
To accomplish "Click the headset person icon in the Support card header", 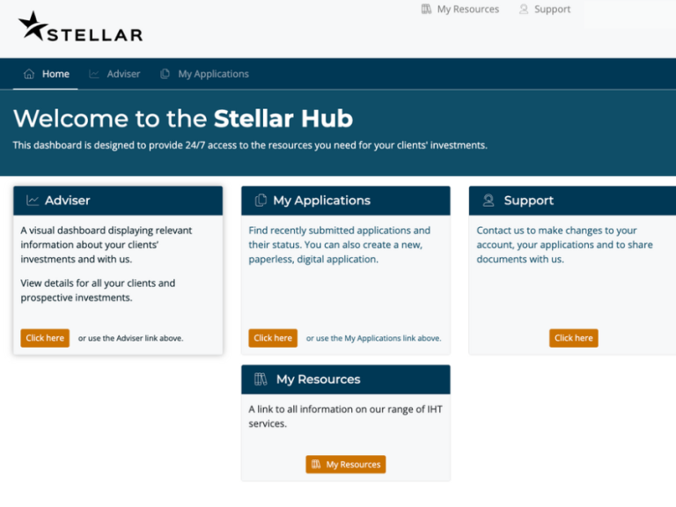I will click(x=489, y=201).
